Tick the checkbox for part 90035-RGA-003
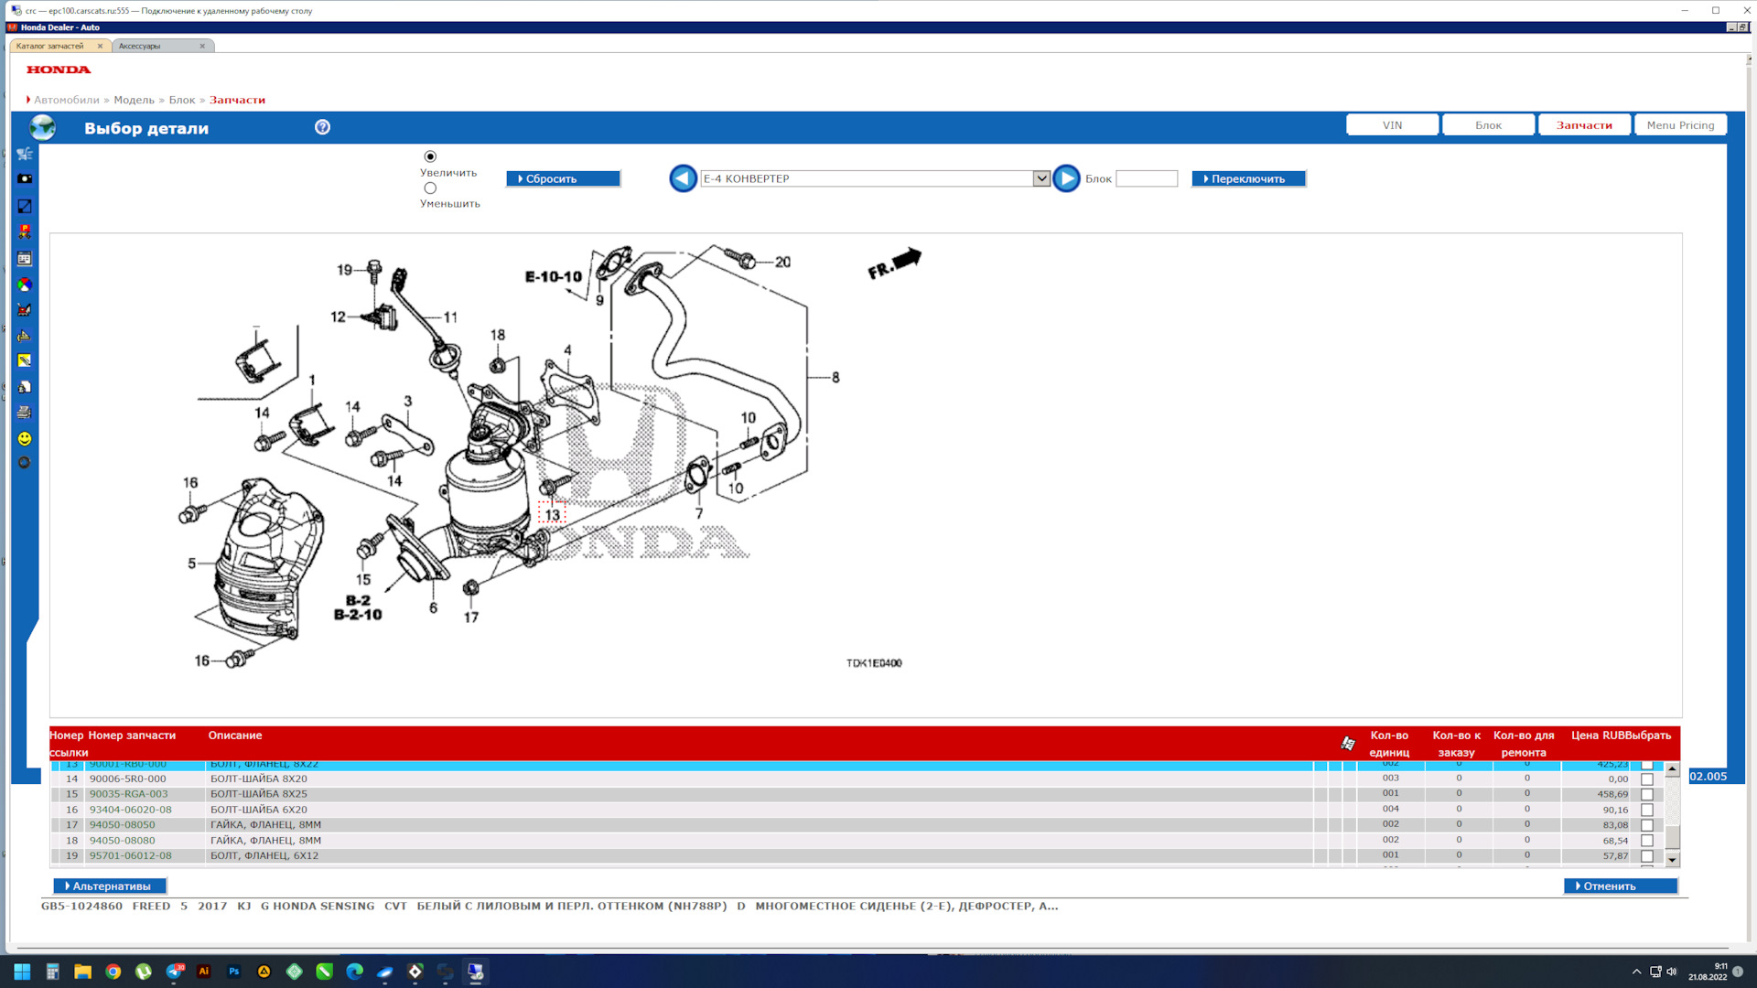The image size is (1757, 988). pyautogui.click(x=1647, y=795)
